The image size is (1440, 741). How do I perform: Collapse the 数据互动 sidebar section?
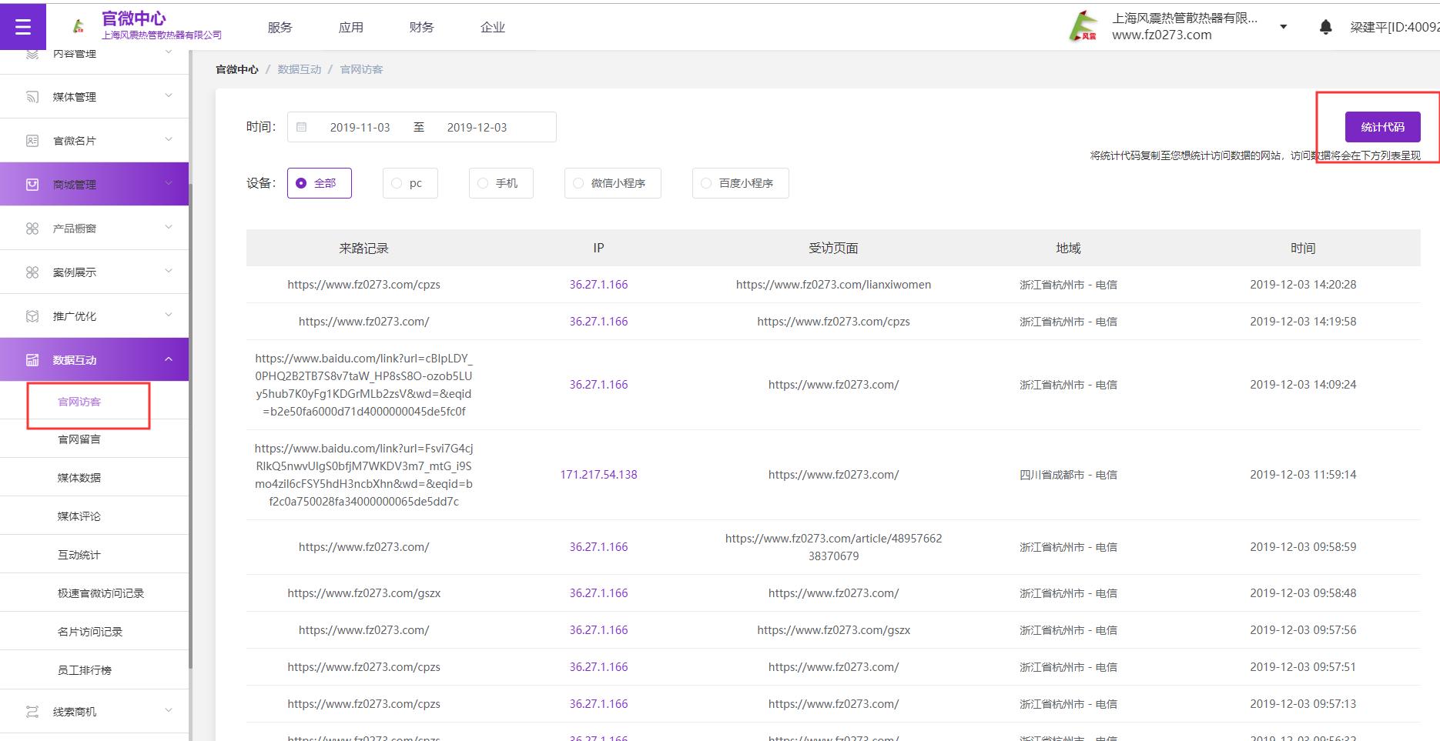pos(169,359)
